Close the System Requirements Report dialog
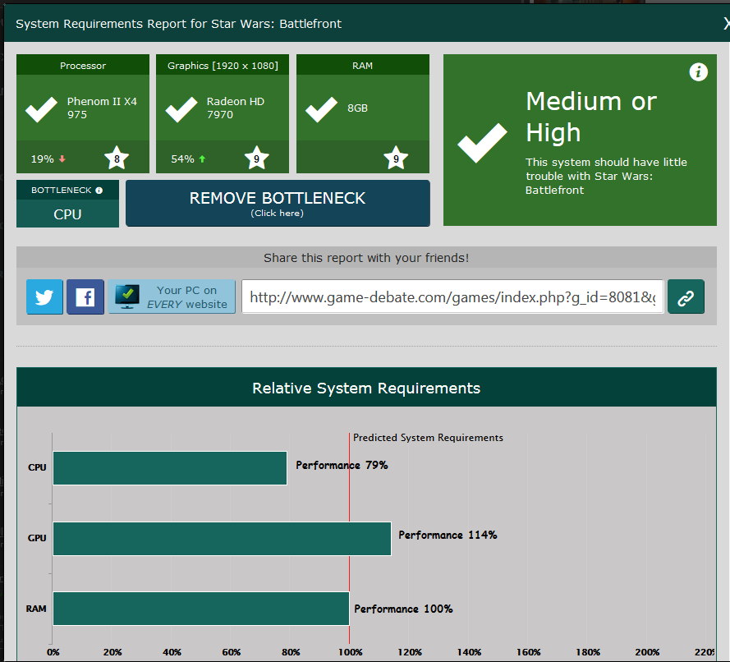Image resolution: width=730 pixels, height=662 pixels. 726,24
